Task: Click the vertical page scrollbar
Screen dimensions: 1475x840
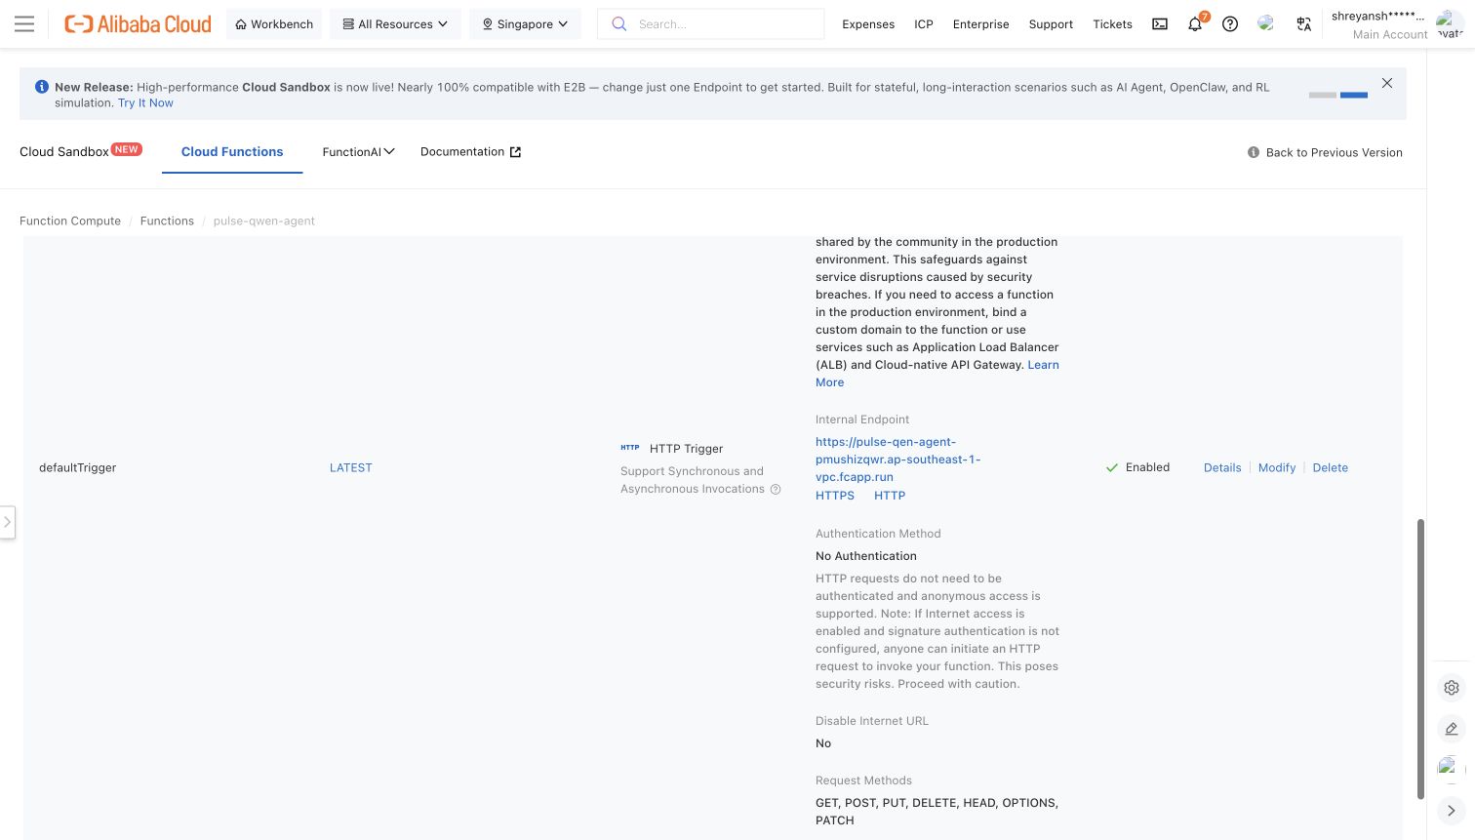Action: pos(1420,660)
